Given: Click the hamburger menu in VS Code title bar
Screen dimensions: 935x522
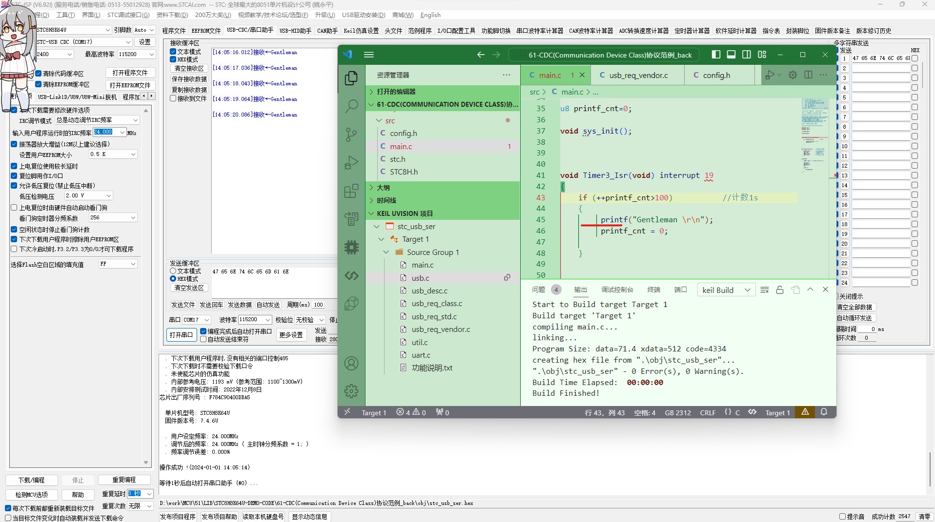Looking at the screenshot, I should 369,55.
